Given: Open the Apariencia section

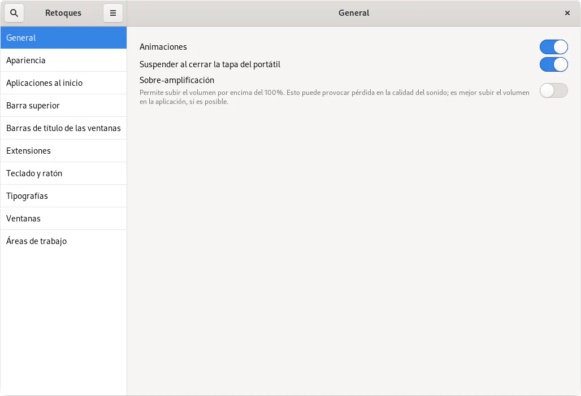Looking at the screenshot, I should tap(63, 60).
